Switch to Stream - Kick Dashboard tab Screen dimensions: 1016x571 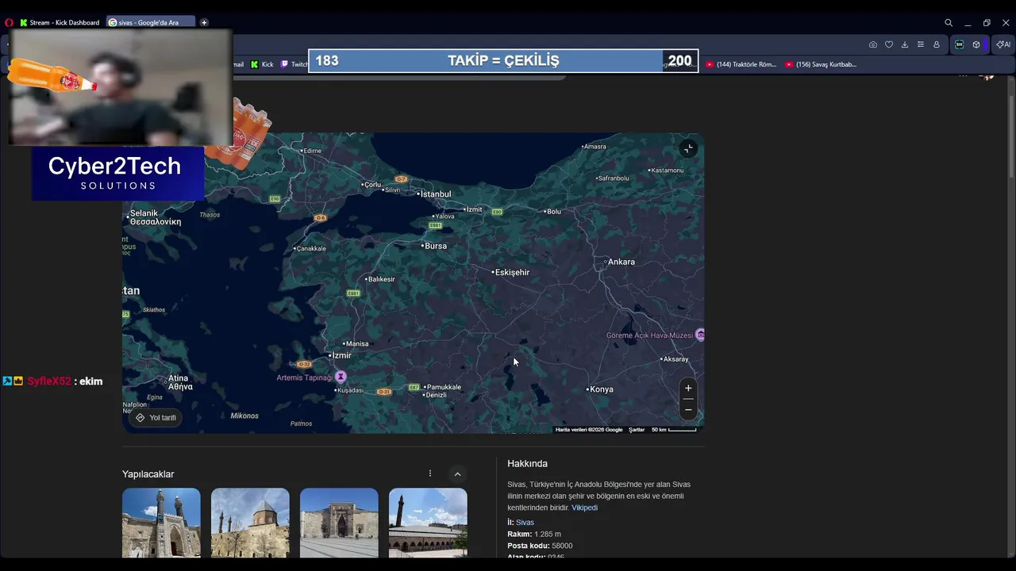[x=60, y=22]
